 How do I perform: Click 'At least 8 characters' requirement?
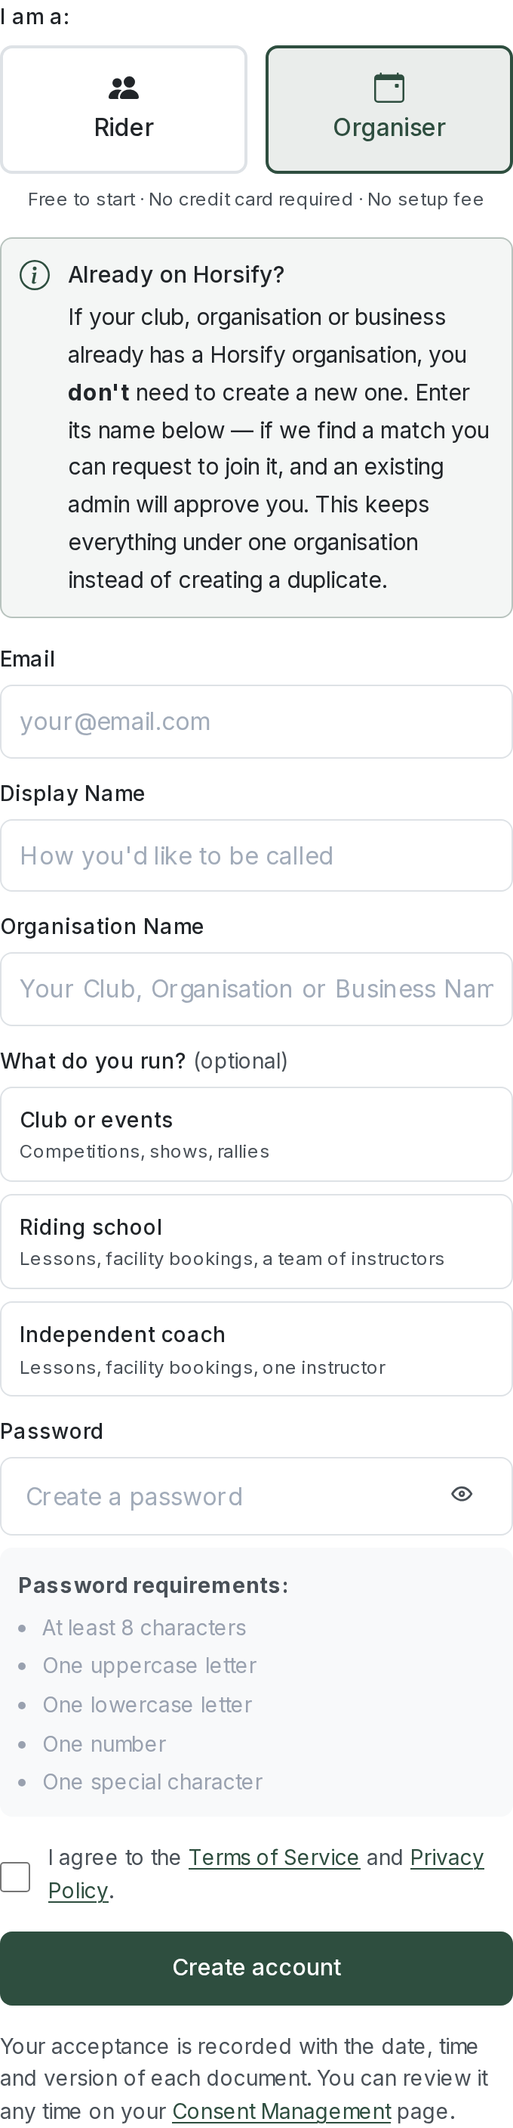144,1628
